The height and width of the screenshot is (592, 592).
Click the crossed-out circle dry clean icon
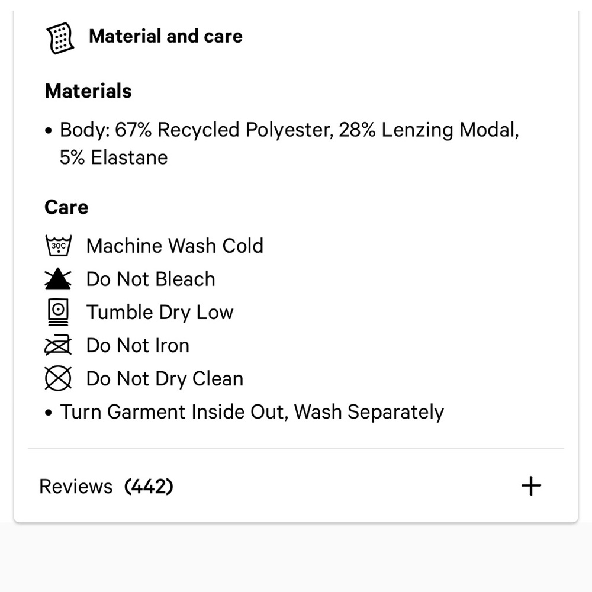[58, 378]
